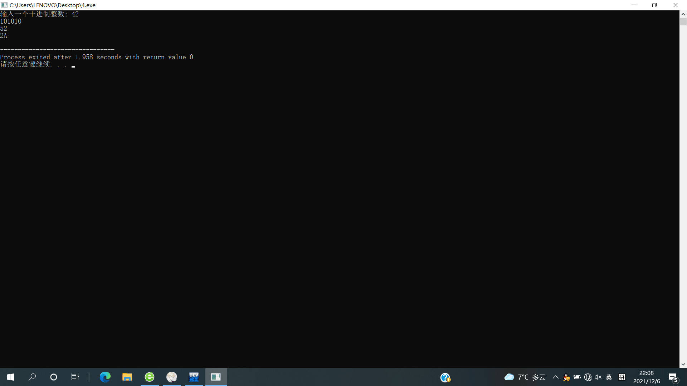Launch Microsoft Edge from taskbar
Screen dimensions: 687x386
(105, 377)
